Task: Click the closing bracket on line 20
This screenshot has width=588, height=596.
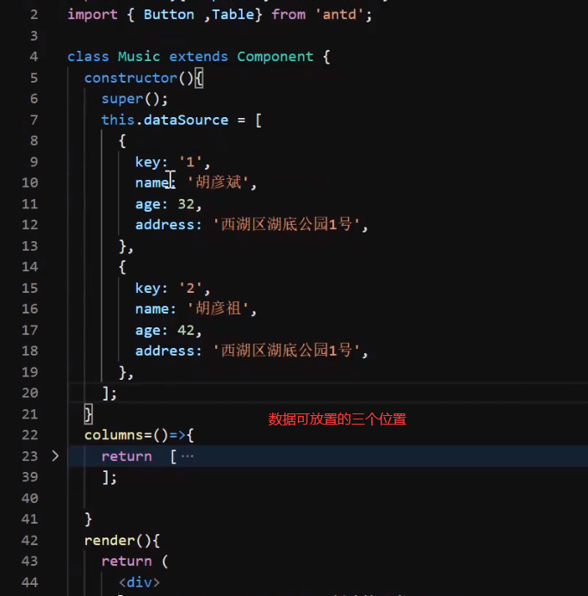Action: click(107, 393)
